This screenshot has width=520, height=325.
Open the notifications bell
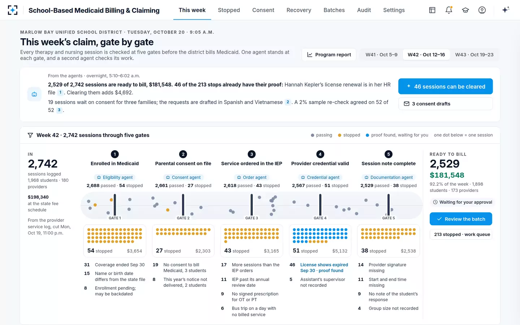[x=449, y=10]
